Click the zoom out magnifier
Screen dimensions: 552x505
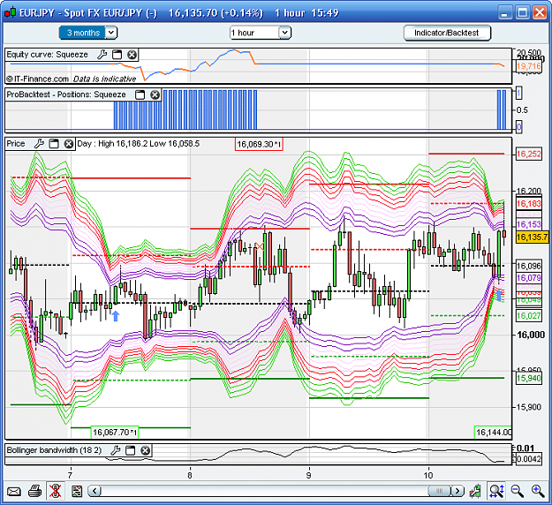tap(518, 491)
